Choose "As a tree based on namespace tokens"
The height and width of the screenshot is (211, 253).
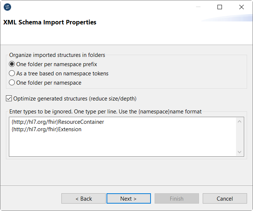[x=12, y=74]
